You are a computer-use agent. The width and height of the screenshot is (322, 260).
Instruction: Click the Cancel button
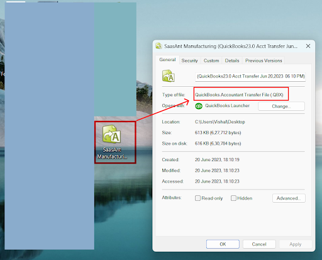[259, 244]
